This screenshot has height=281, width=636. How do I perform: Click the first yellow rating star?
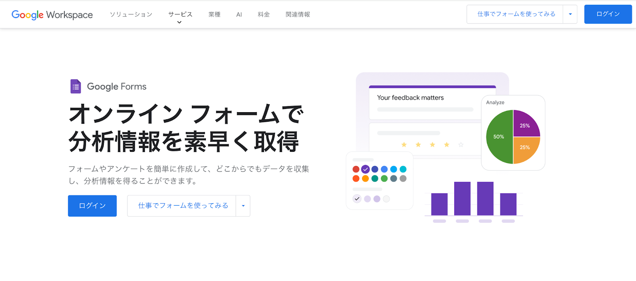(x=404, y=145)
